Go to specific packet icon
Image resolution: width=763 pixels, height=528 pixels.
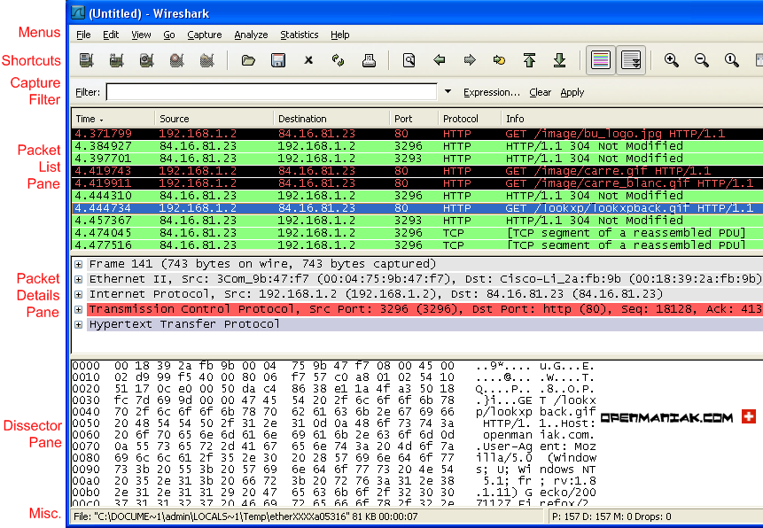pos(499,60)
